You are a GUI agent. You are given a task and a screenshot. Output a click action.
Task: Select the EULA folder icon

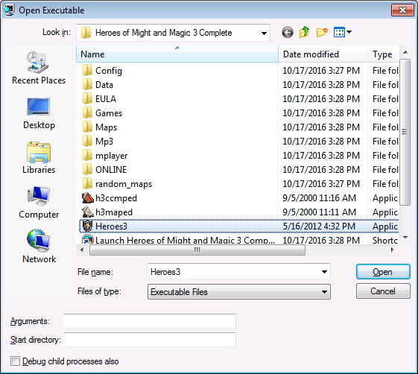87,98
